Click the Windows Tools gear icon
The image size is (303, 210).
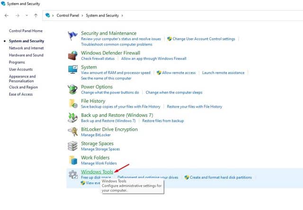coord(73,174)
